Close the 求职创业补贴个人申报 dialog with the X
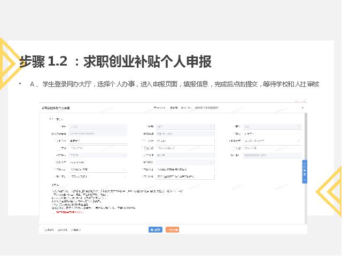 [x=302, y=108]
